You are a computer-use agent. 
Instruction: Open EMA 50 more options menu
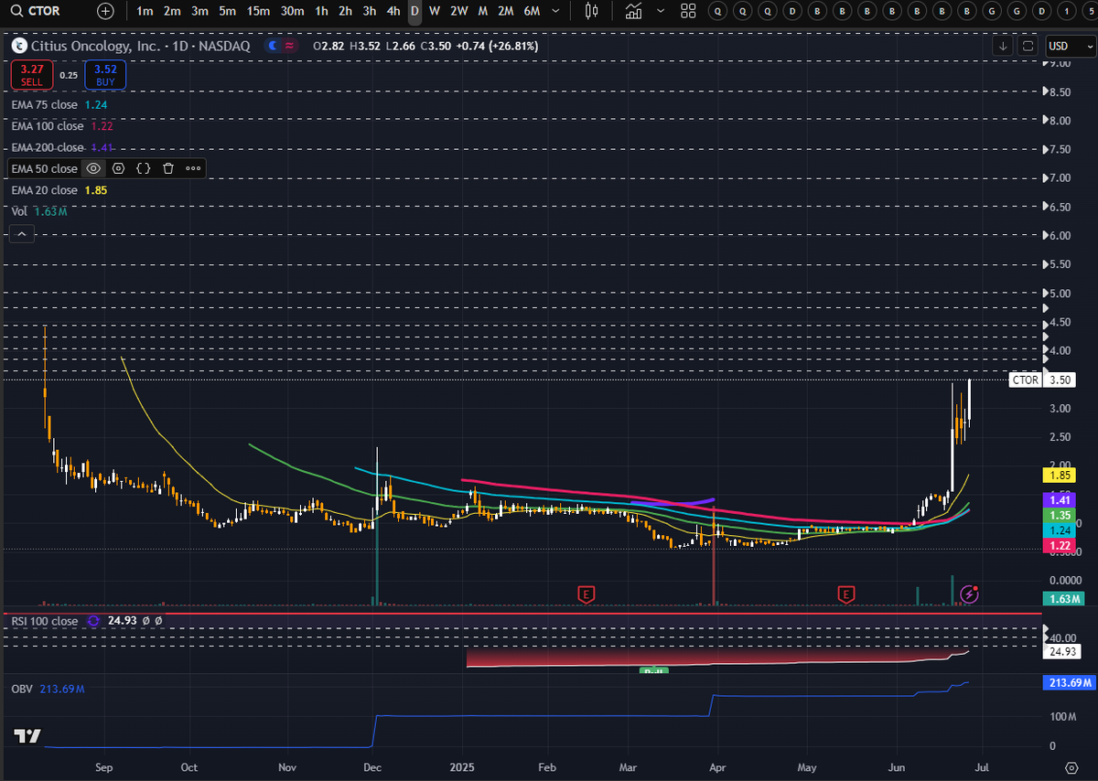tap(193, 168)
